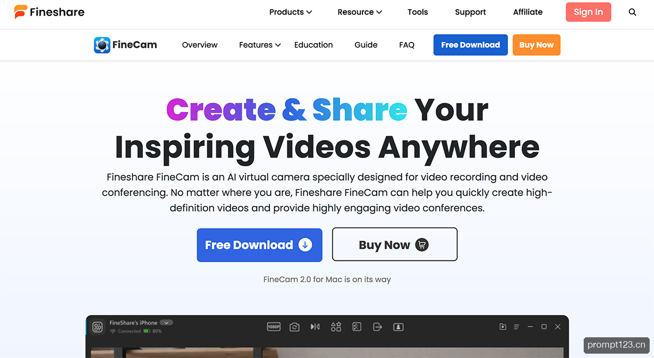The height and width of the screenshot is (358, 654).
Task: Click the Sign In button
Action: 589,12
